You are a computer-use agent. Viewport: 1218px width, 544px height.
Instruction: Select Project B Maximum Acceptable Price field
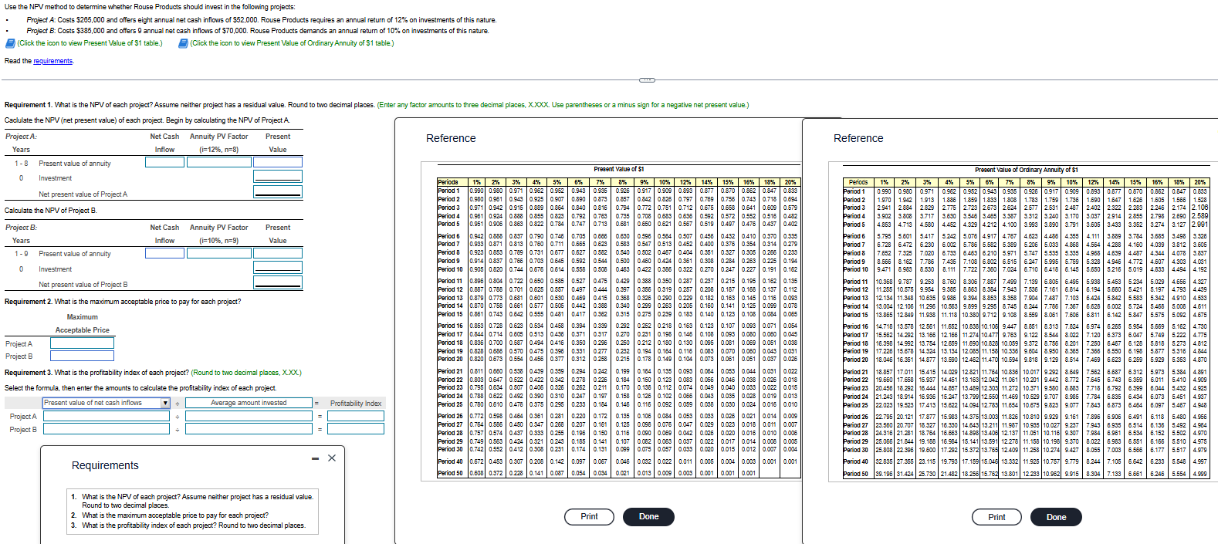(81, 356)
